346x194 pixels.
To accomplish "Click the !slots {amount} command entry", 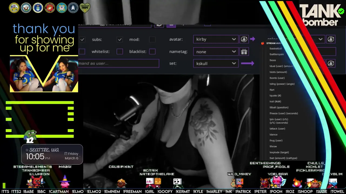I will tap(278, 72).
